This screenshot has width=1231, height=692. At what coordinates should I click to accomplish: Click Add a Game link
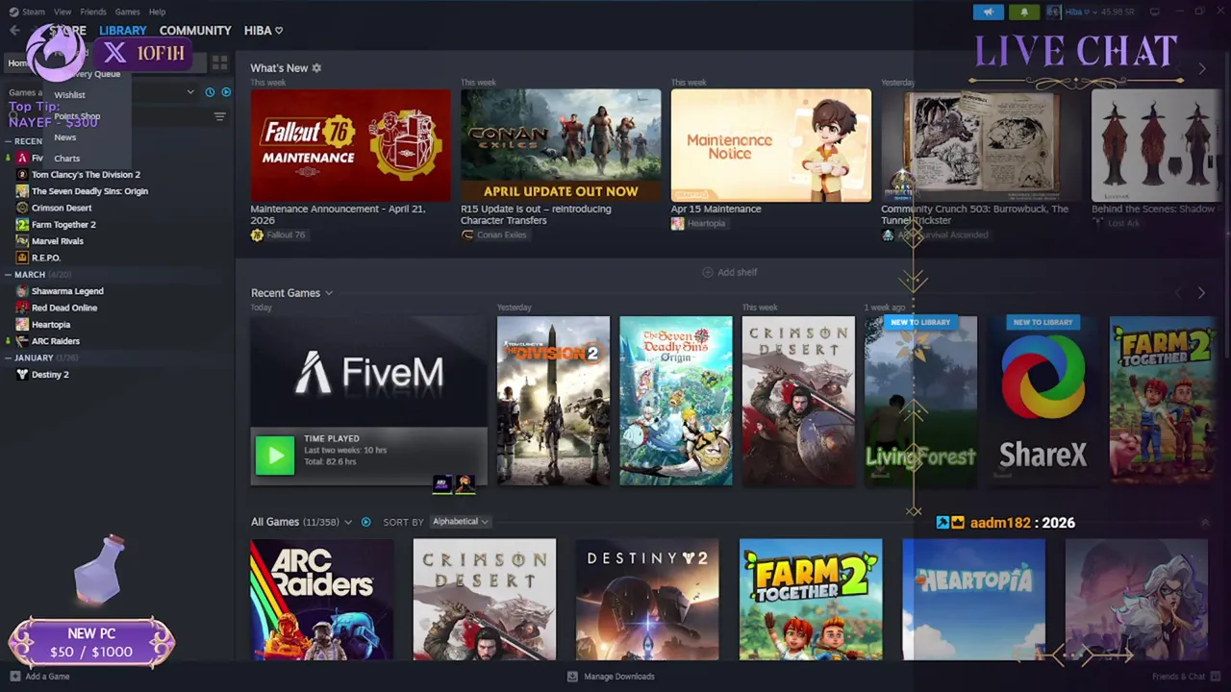click(39, 677)
